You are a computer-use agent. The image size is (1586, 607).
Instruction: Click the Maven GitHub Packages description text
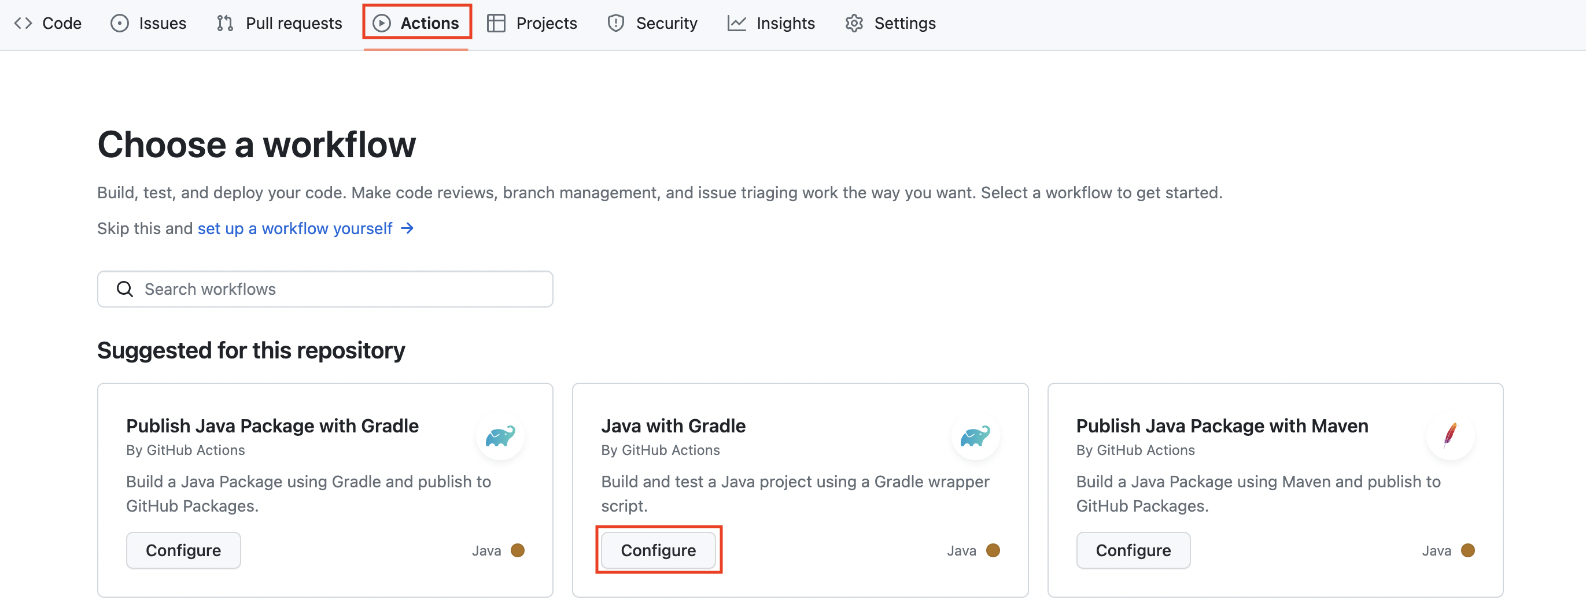click(x=1259, y=493)
